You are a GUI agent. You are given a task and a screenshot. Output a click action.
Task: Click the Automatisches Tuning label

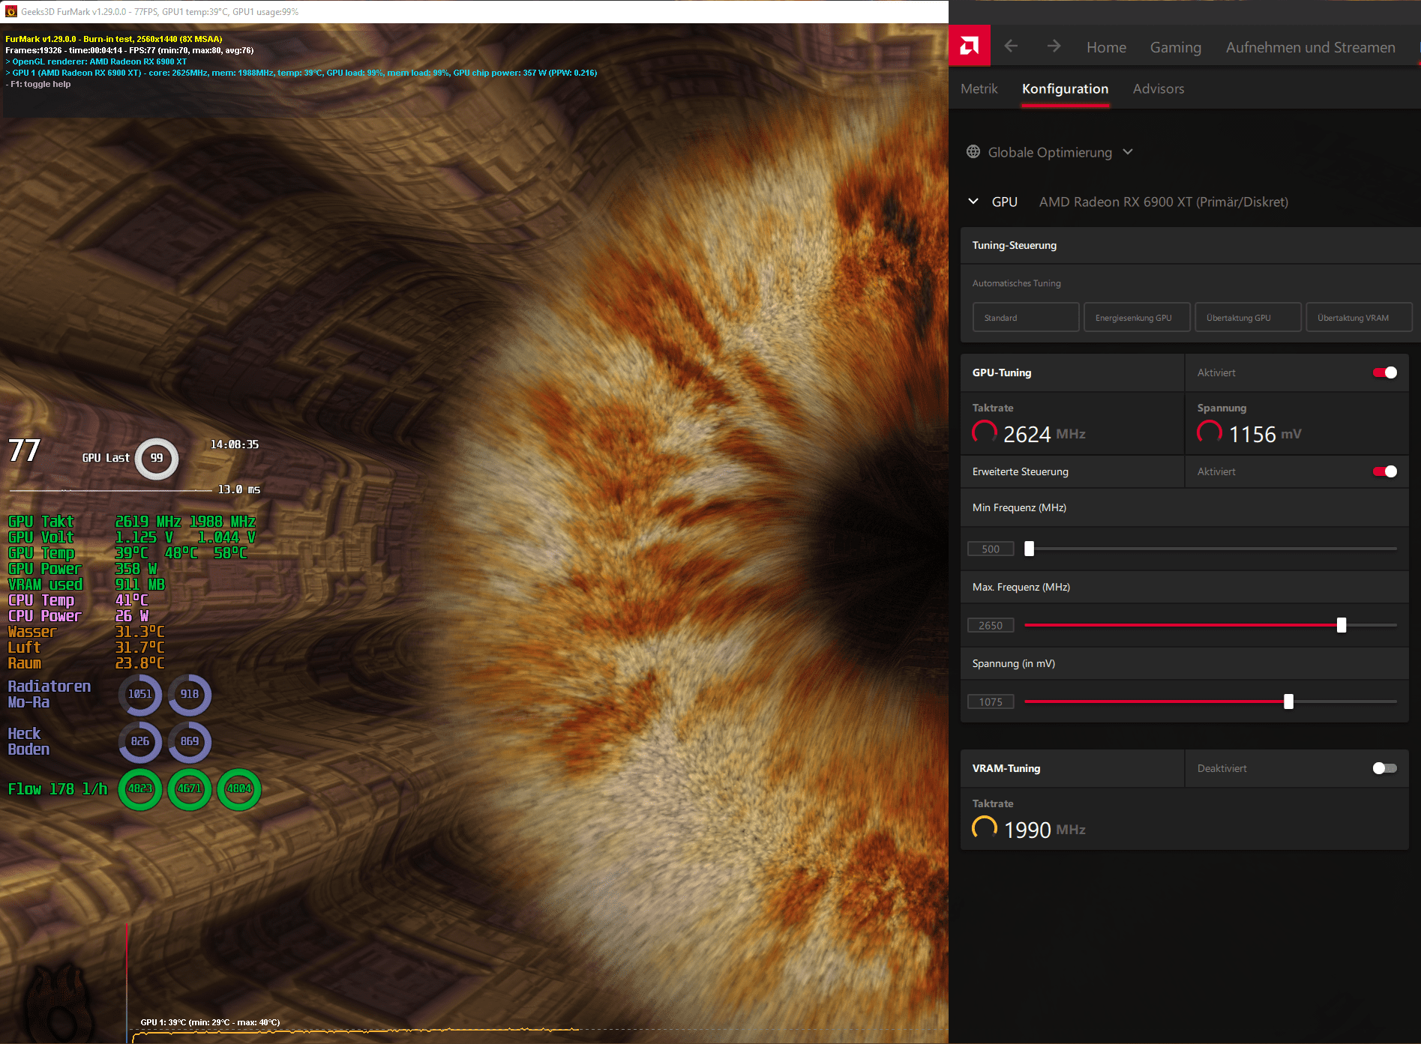point(1016,283)
